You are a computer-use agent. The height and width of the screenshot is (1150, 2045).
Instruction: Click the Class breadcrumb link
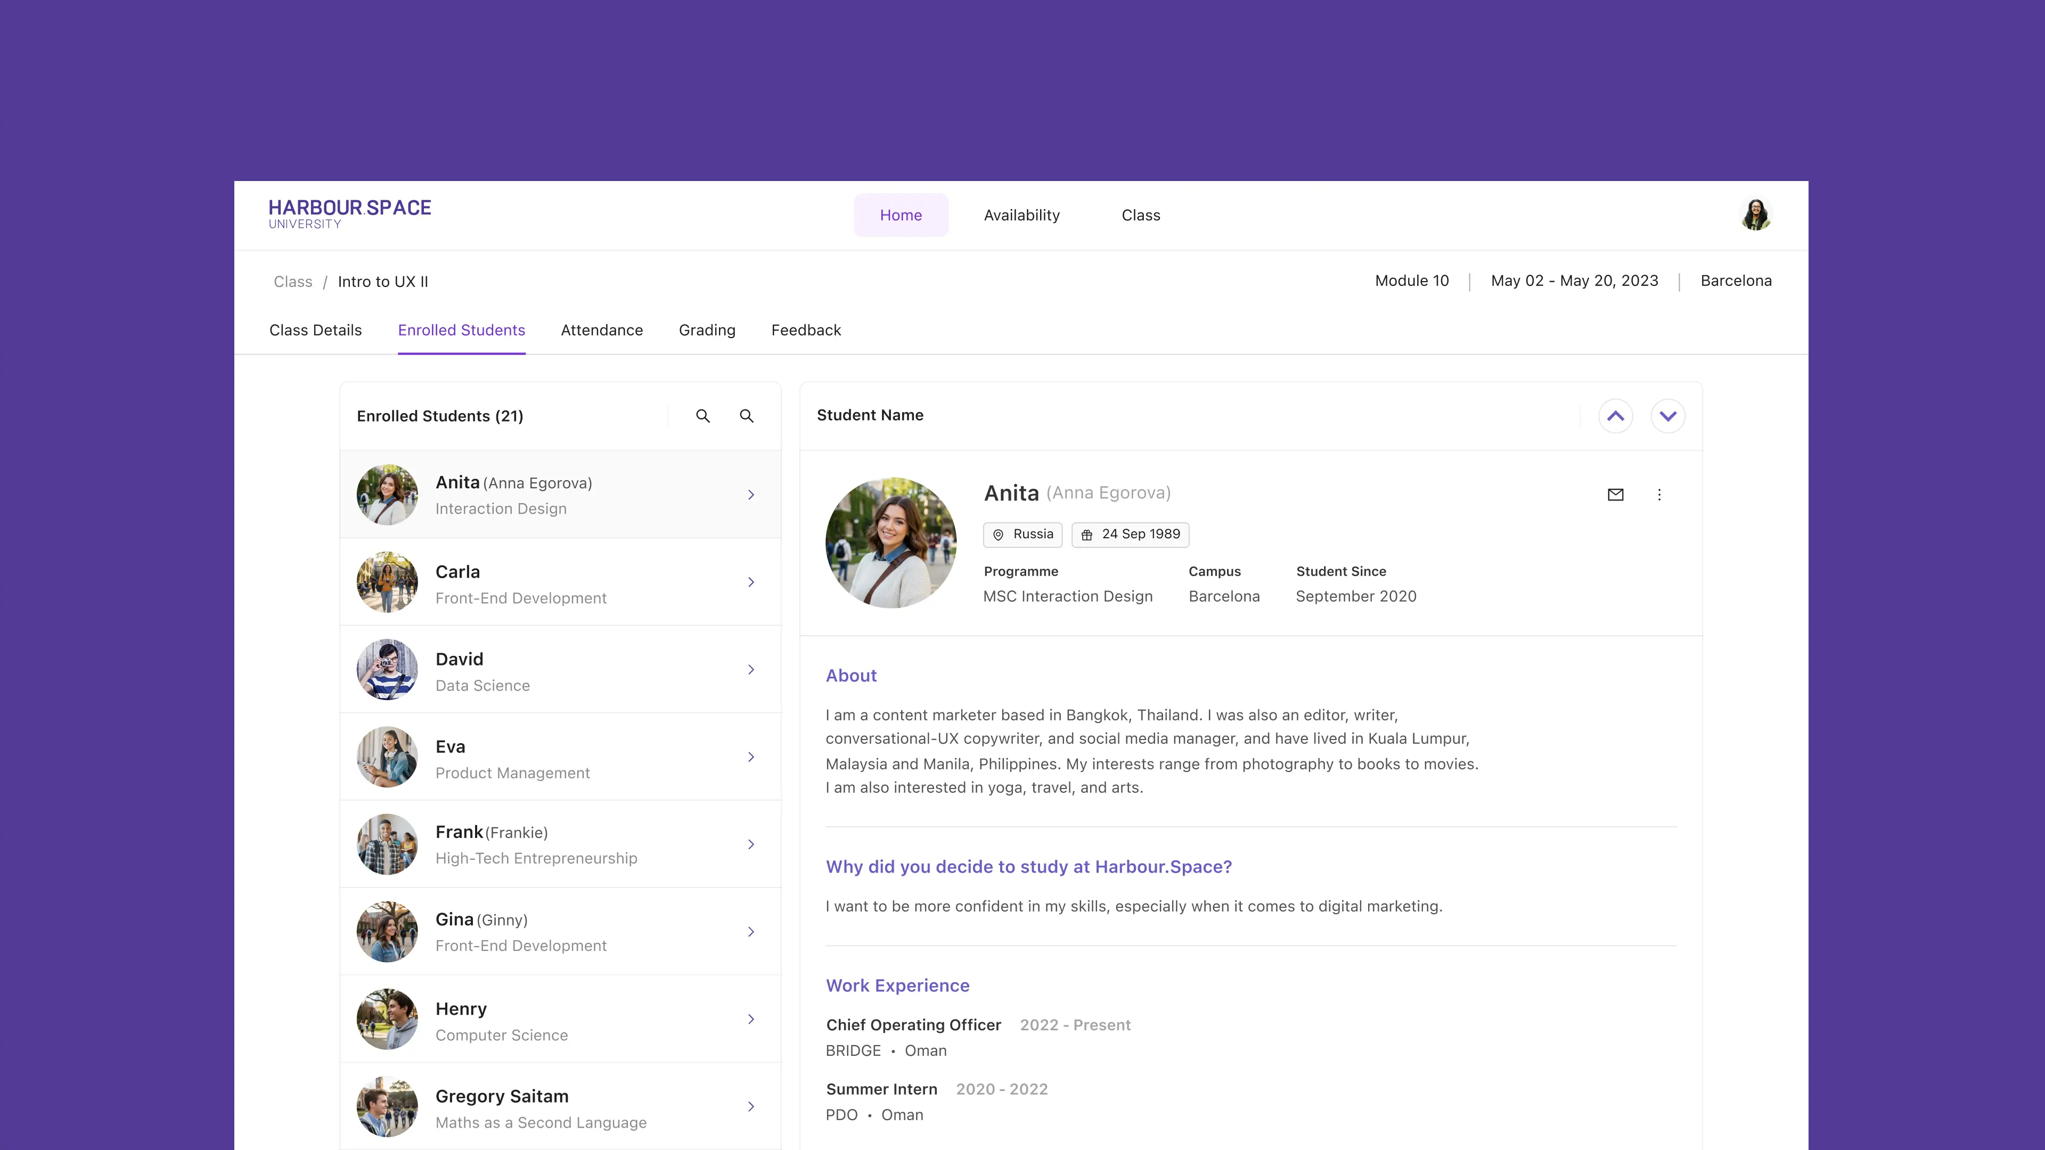pos(293,282)
